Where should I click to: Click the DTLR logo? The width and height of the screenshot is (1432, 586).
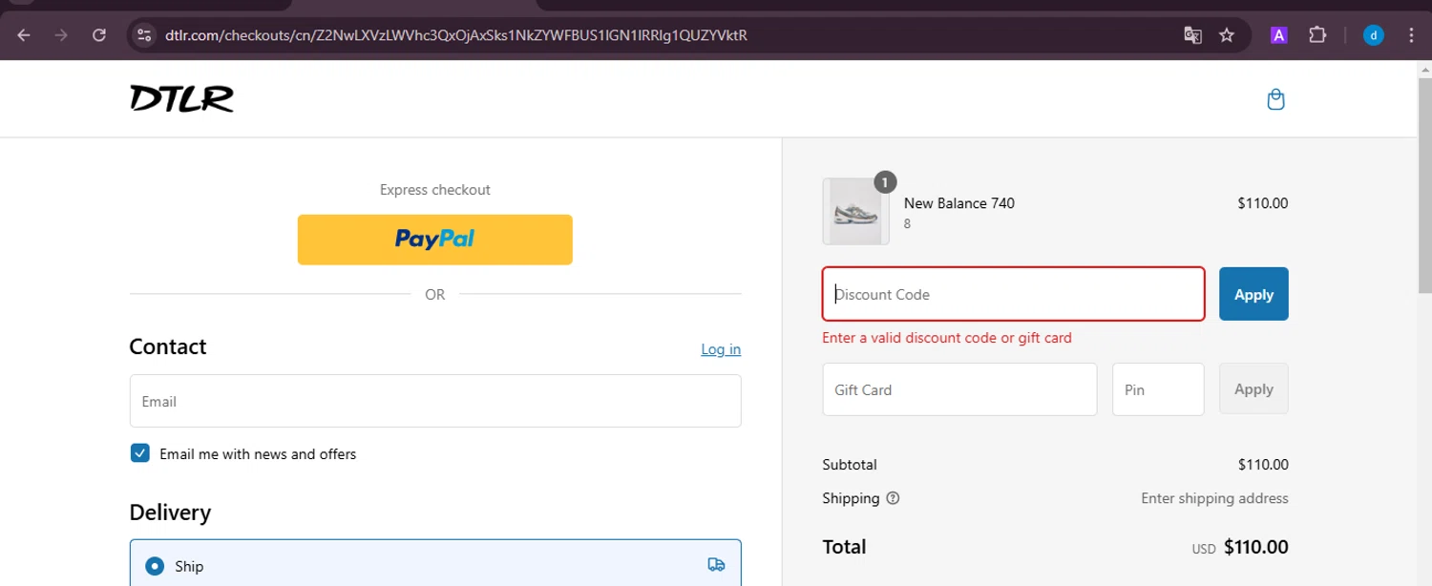coord(181,98)
